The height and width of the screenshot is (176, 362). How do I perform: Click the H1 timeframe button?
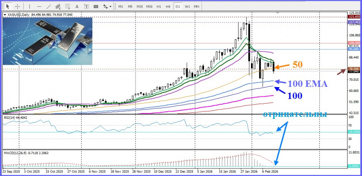159,6
